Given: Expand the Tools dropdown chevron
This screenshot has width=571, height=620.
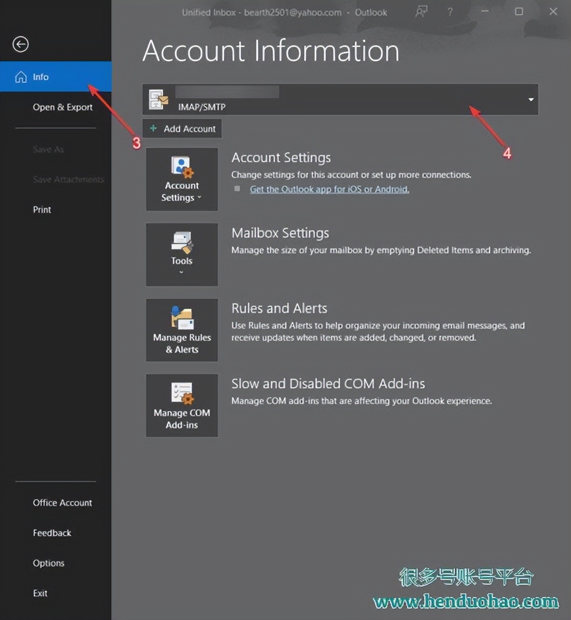Looking at the screenshot, I should 181,273.
